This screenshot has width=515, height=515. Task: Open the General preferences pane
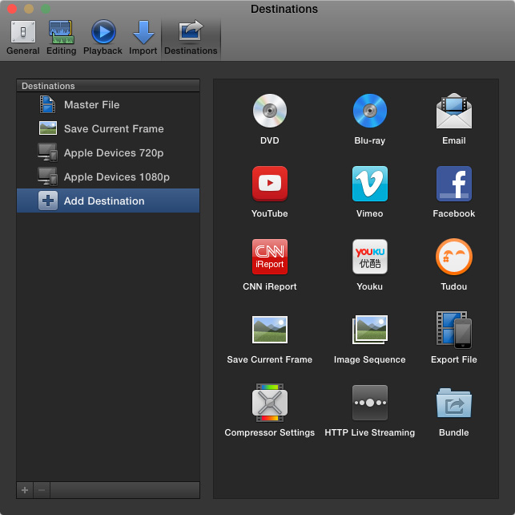[x=23, y=37]
